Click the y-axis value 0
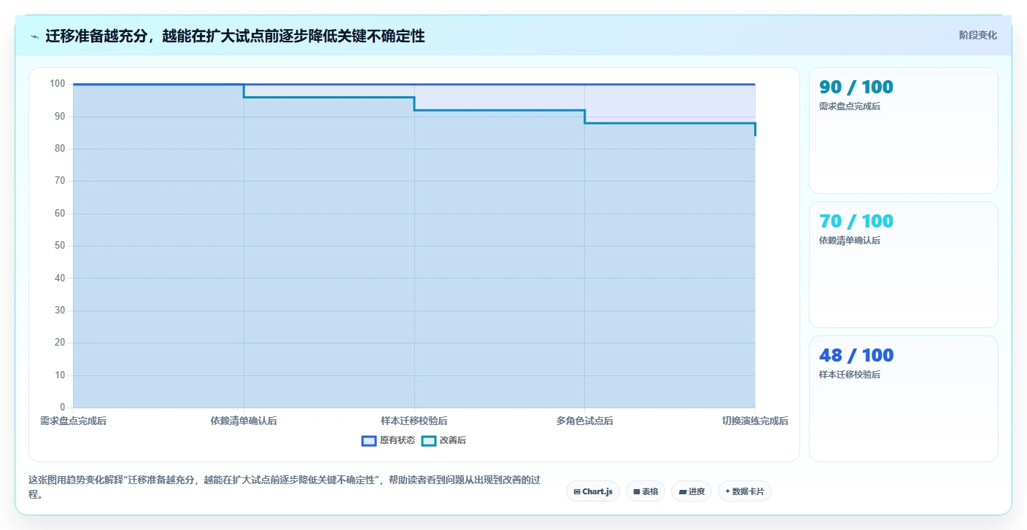This screenshot has width=1027, height=530. pos(63,408)
